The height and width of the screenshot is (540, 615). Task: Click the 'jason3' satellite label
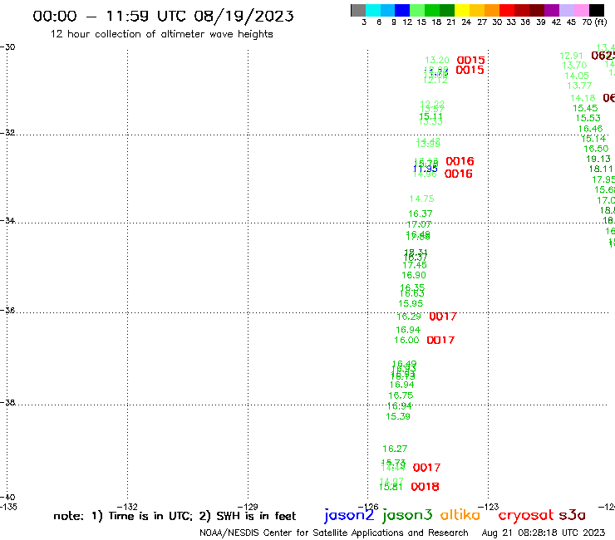pos(407,515)
